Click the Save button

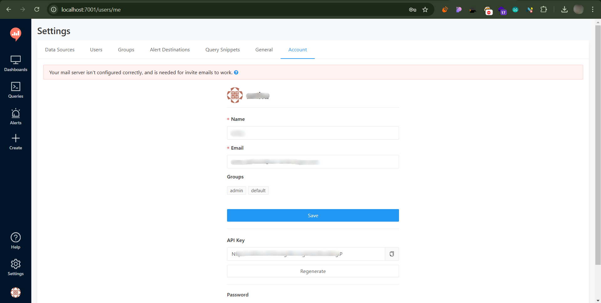[313, 215]
